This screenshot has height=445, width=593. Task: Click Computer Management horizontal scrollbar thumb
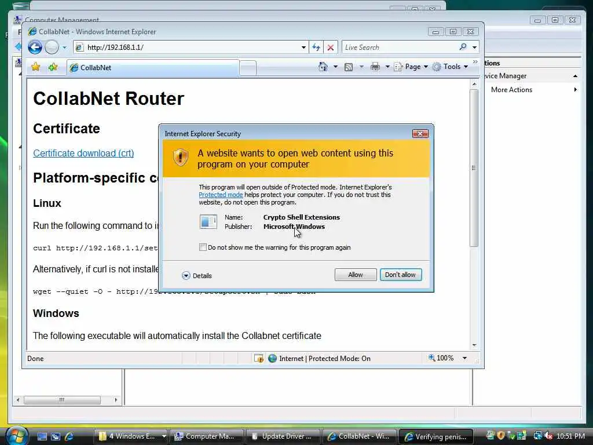click(62, 400)
